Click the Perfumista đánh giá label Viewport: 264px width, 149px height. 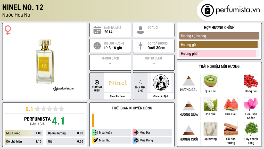click(37, 121)
